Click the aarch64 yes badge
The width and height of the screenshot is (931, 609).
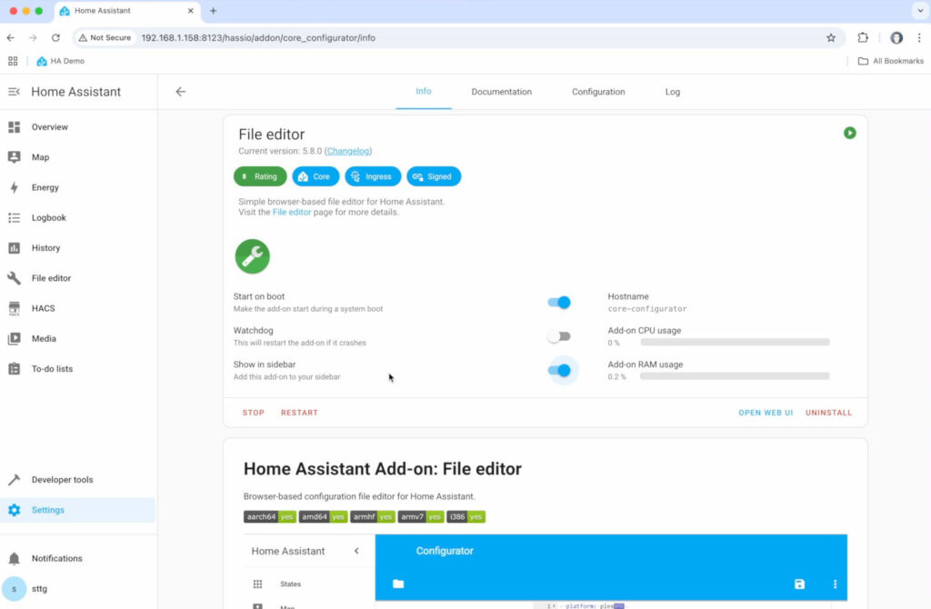[269, 517]
